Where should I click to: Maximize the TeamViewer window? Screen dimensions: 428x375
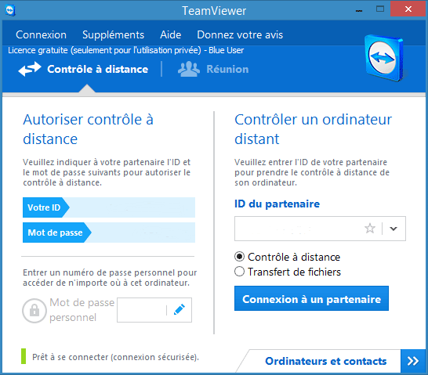click(380, 9)
